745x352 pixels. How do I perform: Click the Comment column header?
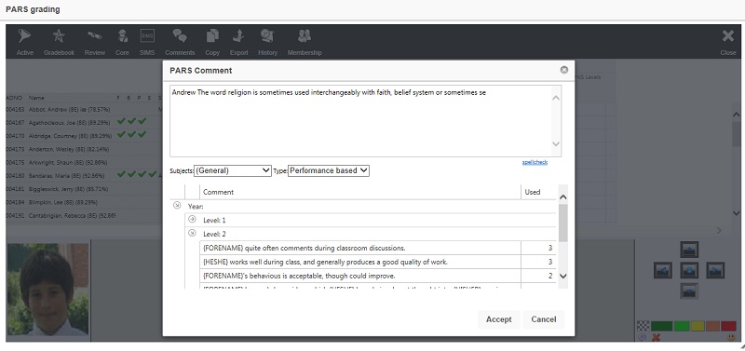[x=360, y=192]
